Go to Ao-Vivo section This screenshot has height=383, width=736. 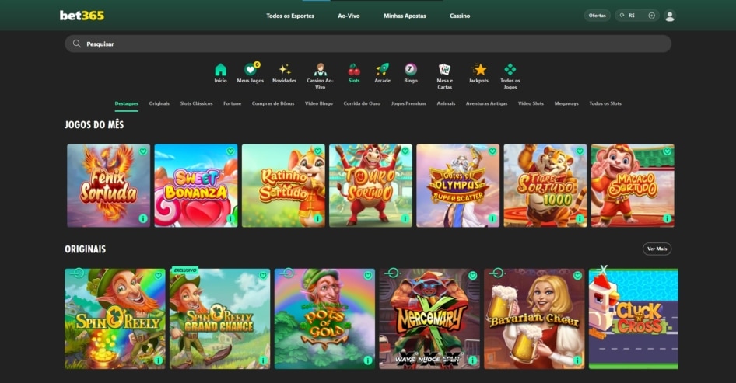coord(349,16)
